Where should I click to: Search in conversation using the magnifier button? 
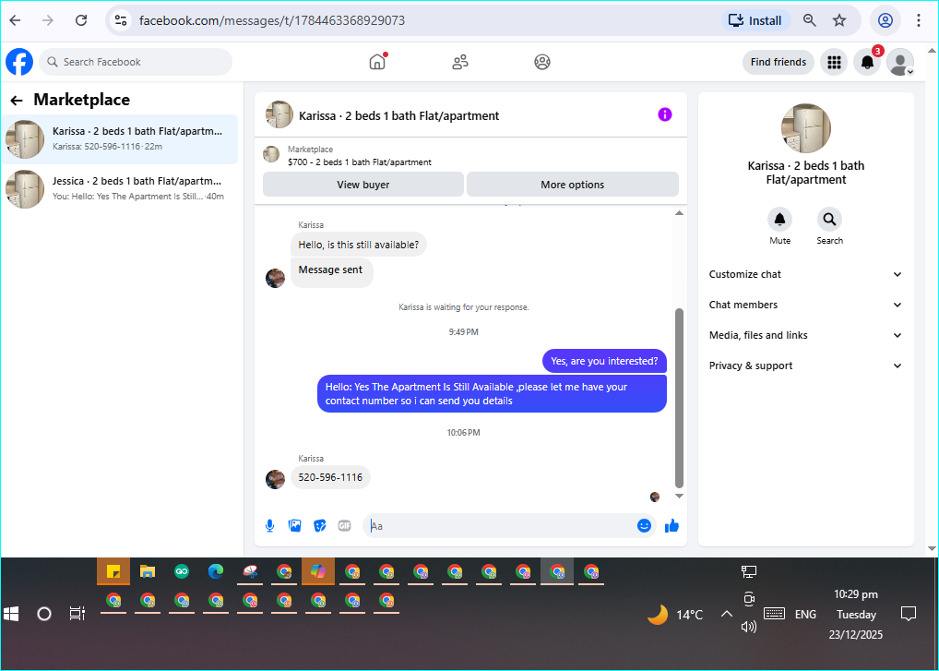pyautogui.click(x=829, y=220)
